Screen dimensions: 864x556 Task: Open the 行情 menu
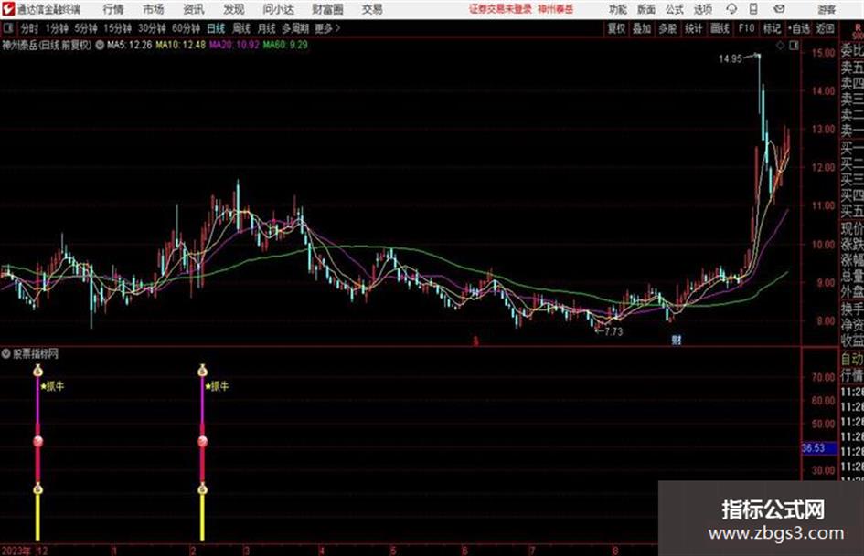(113, 9)
